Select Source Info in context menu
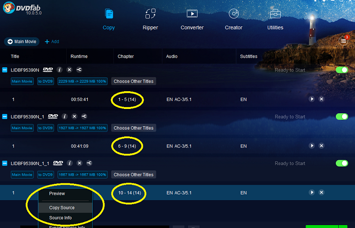The image size is (355, 228). (65, 218)
